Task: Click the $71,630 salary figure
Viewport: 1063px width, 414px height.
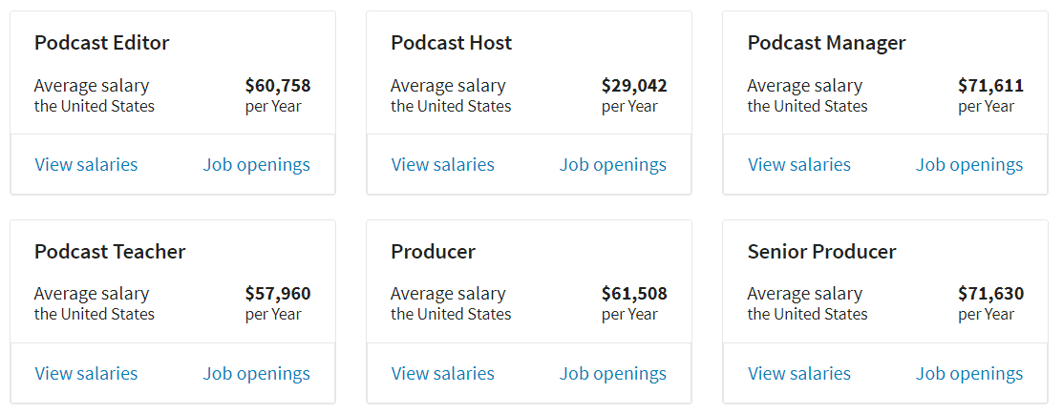Action: [x=990, y=294]
